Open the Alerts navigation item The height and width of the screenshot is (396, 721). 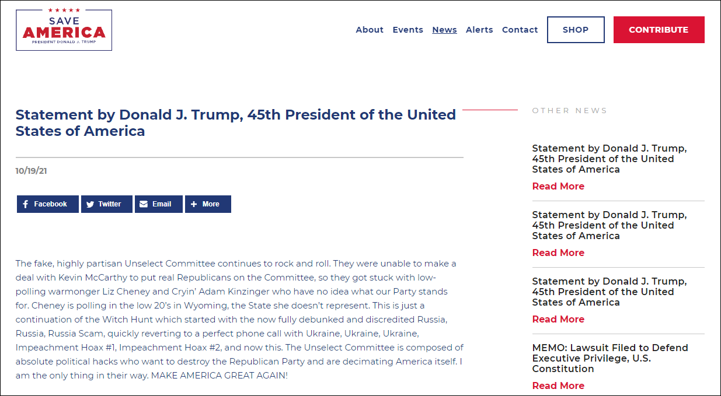tap(479, 30)
